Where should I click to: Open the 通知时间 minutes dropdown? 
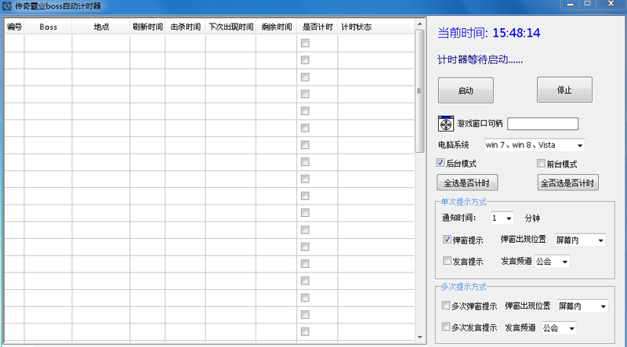[x=502, y=219]
